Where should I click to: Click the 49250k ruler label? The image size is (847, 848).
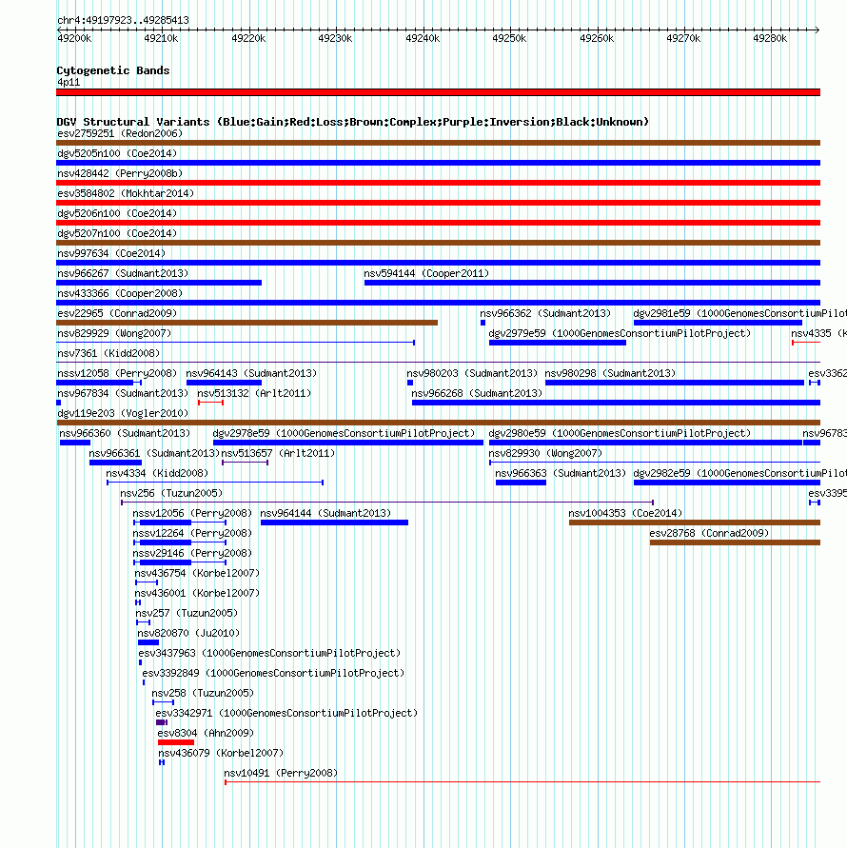point(509,38)
